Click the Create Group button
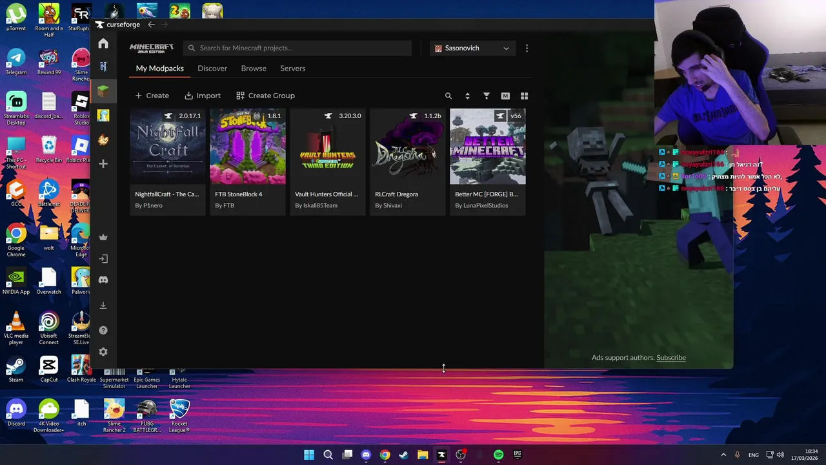The width and height of the screenshot is (826, 465). [x=265, y=96]
